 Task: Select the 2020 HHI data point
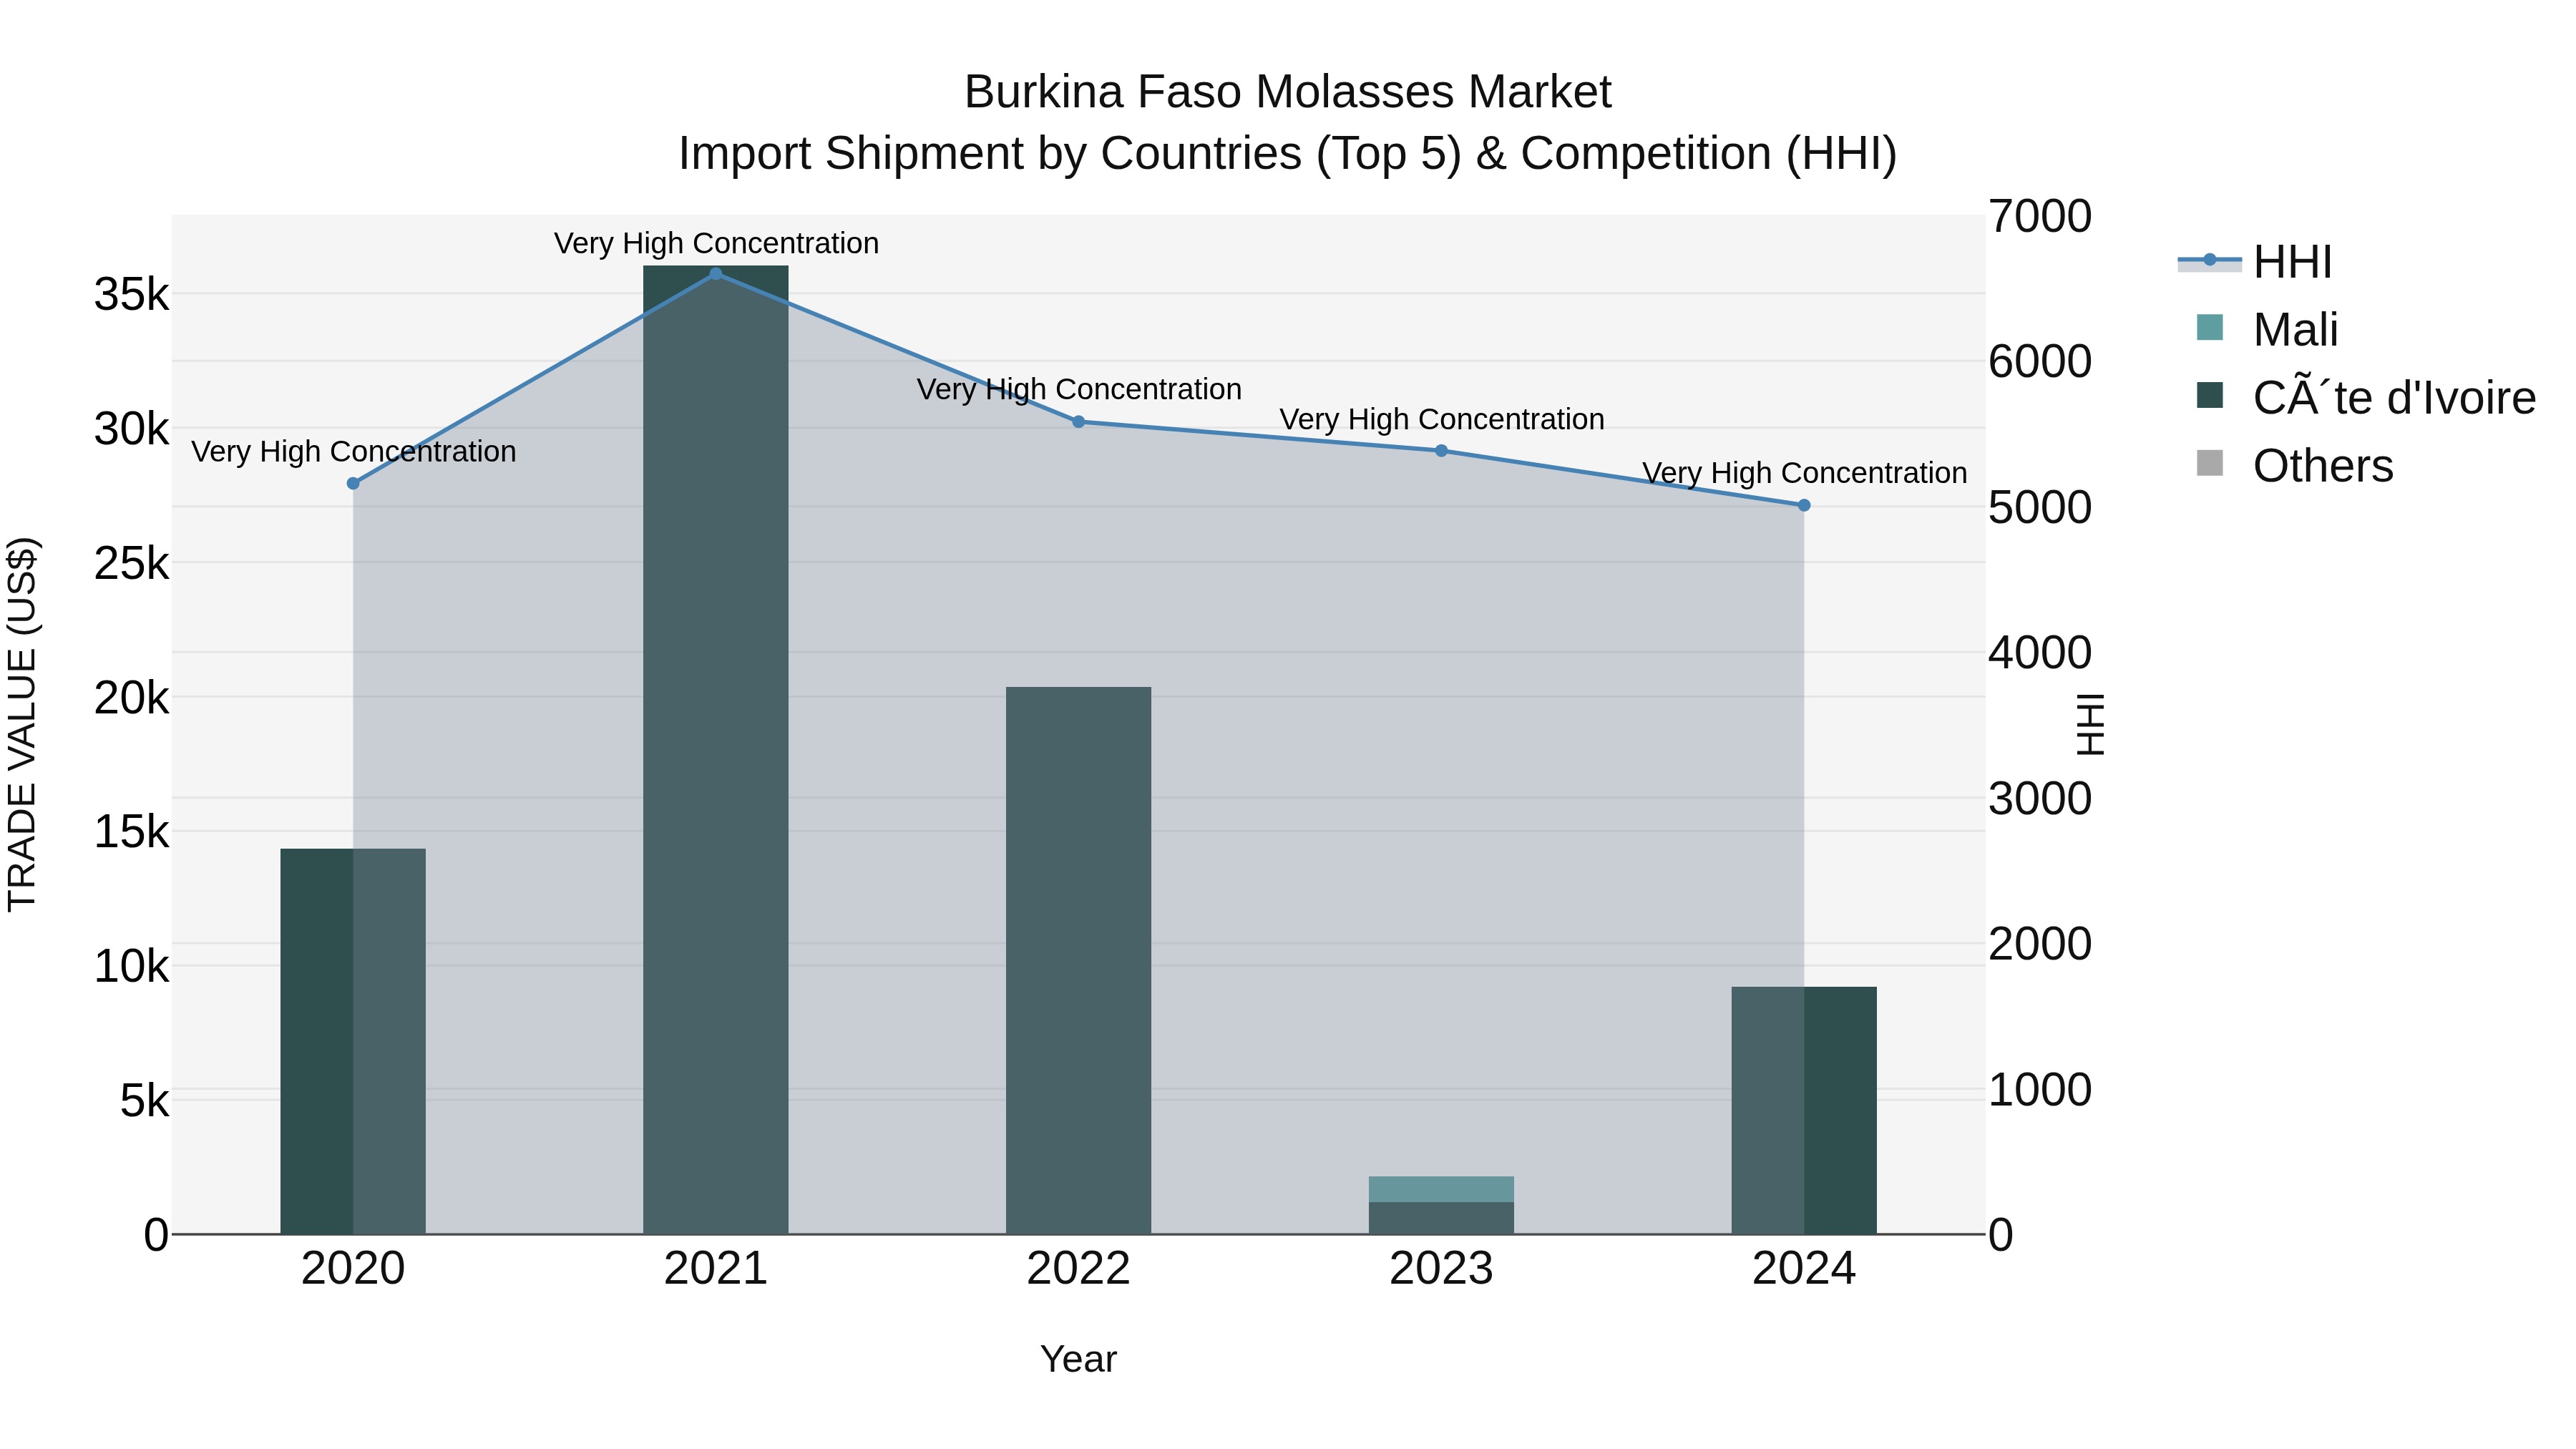click(x=353, y=483)
